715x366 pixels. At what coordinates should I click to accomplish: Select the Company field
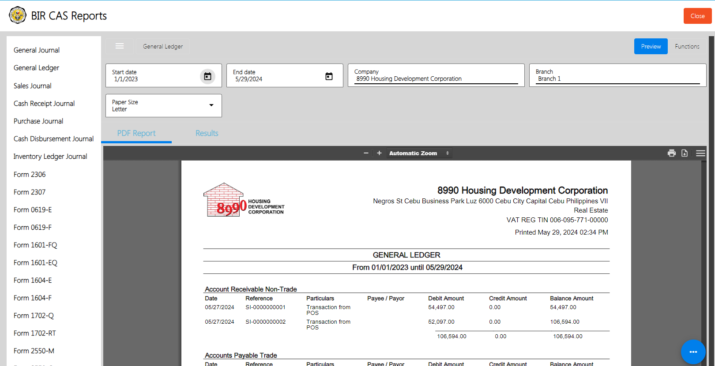[x=436, y=75]
